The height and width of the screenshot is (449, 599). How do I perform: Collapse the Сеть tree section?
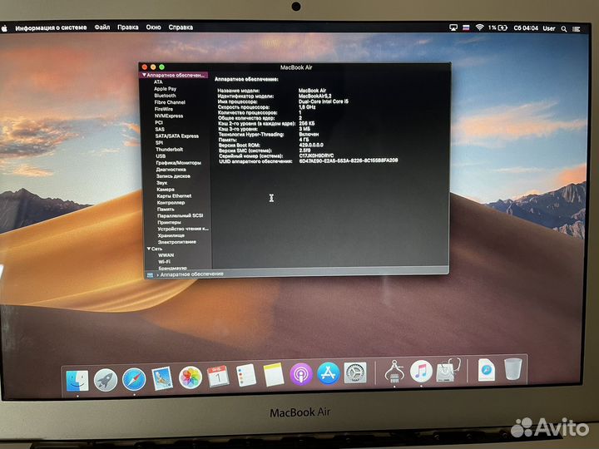click(x=149, y=249)
